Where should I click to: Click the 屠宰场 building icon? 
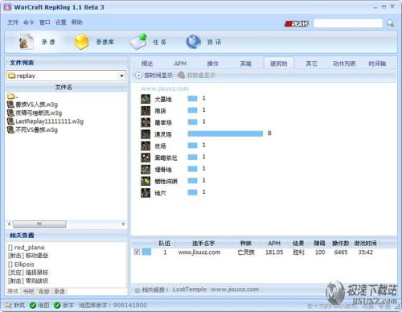pyautogui.click(x=146, y=122)
